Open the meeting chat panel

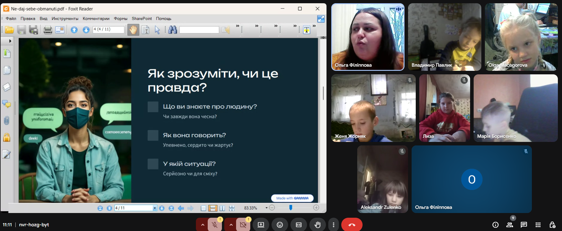(x=524, y=225)
